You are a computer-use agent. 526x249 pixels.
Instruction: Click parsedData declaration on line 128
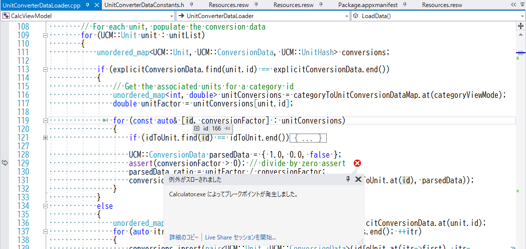point(228,155)
